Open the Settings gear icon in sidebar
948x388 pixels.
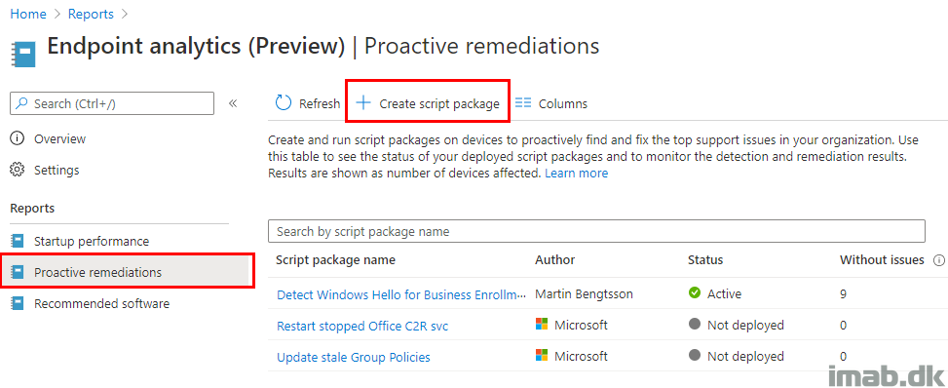tap(18, 170)
